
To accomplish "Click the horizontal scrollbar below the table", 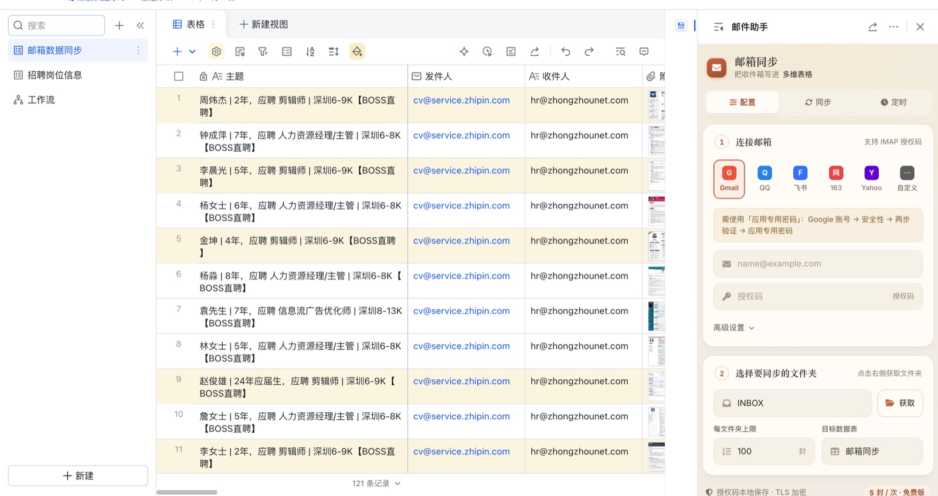I will [187, 492].
